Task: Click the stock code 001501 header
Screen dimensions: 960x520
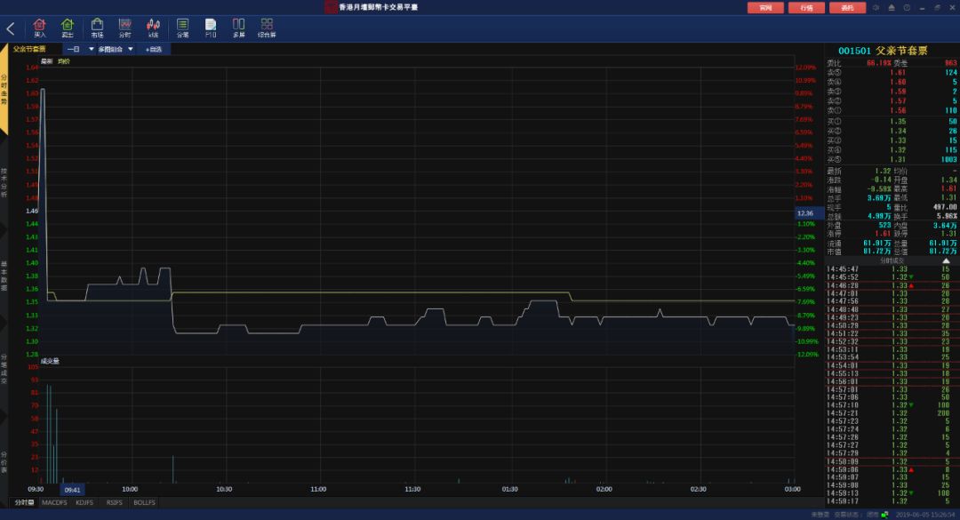Action: pos(854,51)
